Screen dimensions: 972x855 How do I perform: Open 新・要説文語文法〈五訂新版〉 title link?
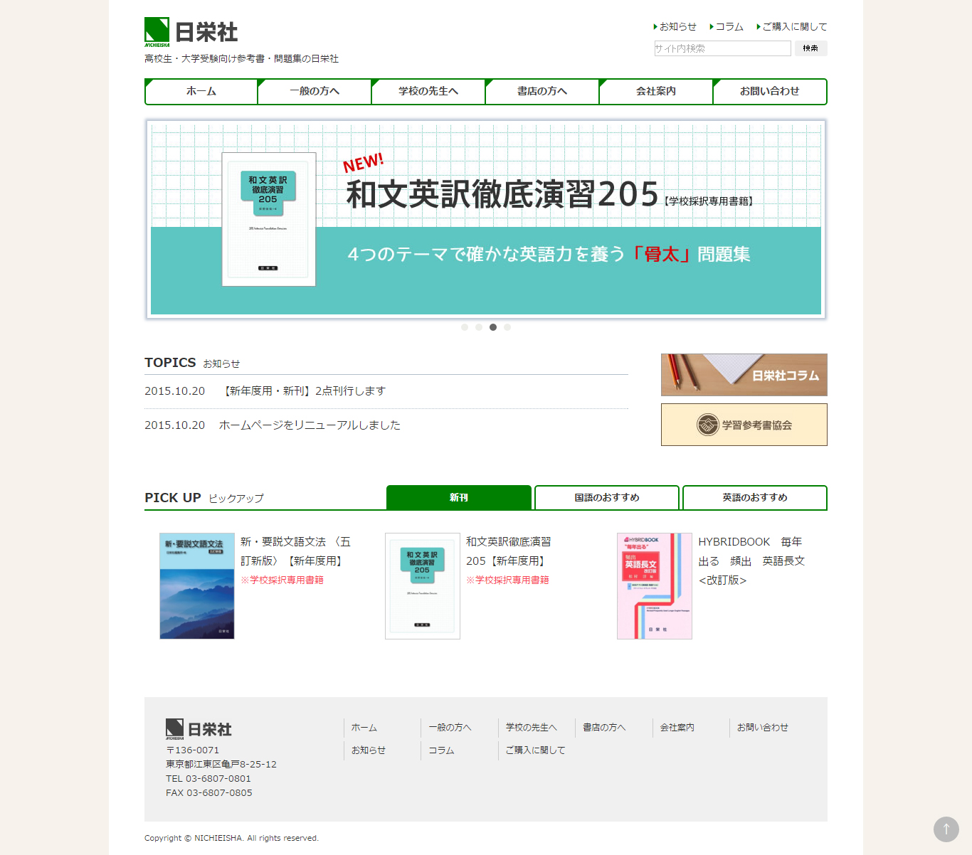295,551
